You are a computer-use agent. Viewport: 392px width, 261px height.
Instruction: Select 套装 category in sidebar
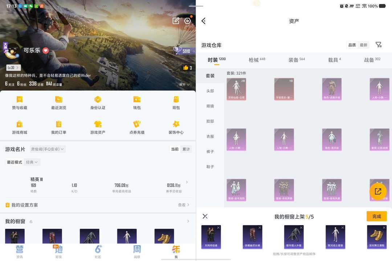point(210,76)
